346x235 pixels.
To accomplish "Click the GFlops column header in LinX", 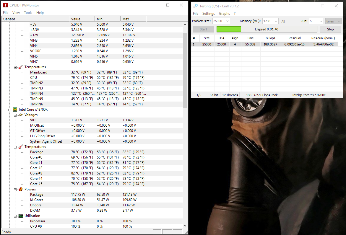I will pyautogui.click(x=270, y=38).
